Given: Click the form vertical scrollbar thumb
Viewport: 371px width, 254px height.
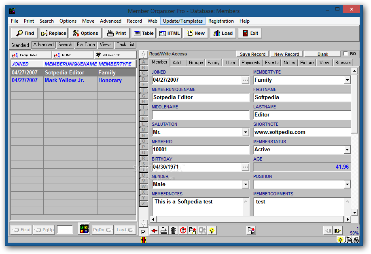Looking at the screenshot, I should click(354, 104).
